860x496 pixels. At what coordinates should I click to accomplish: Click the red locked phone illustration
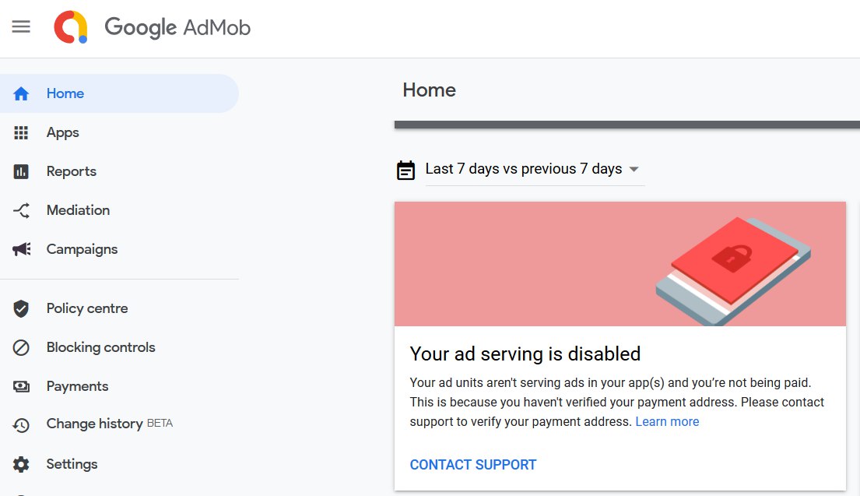pyautogui.click(x=733, y=271)
